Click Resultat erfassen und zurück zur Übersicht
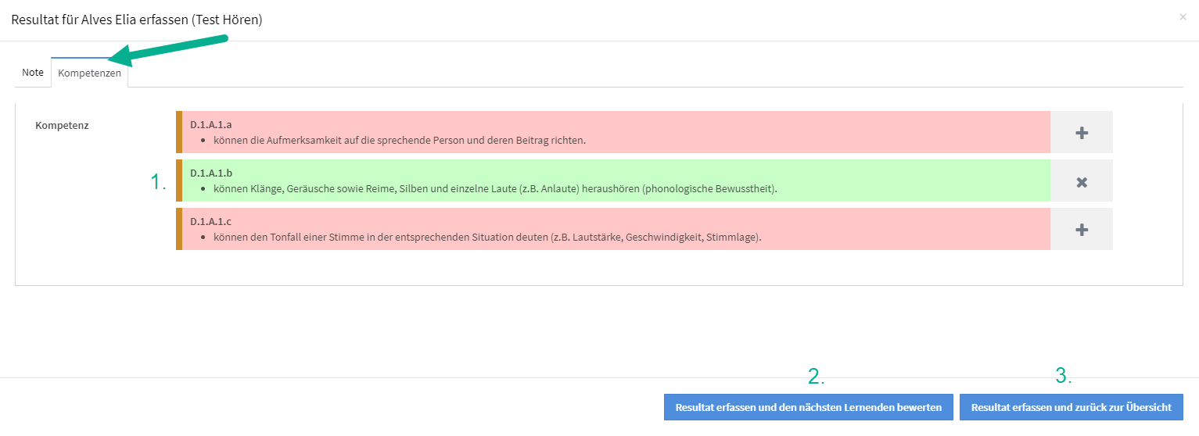Screen dimensions: 1199x436 (1071, 407)
